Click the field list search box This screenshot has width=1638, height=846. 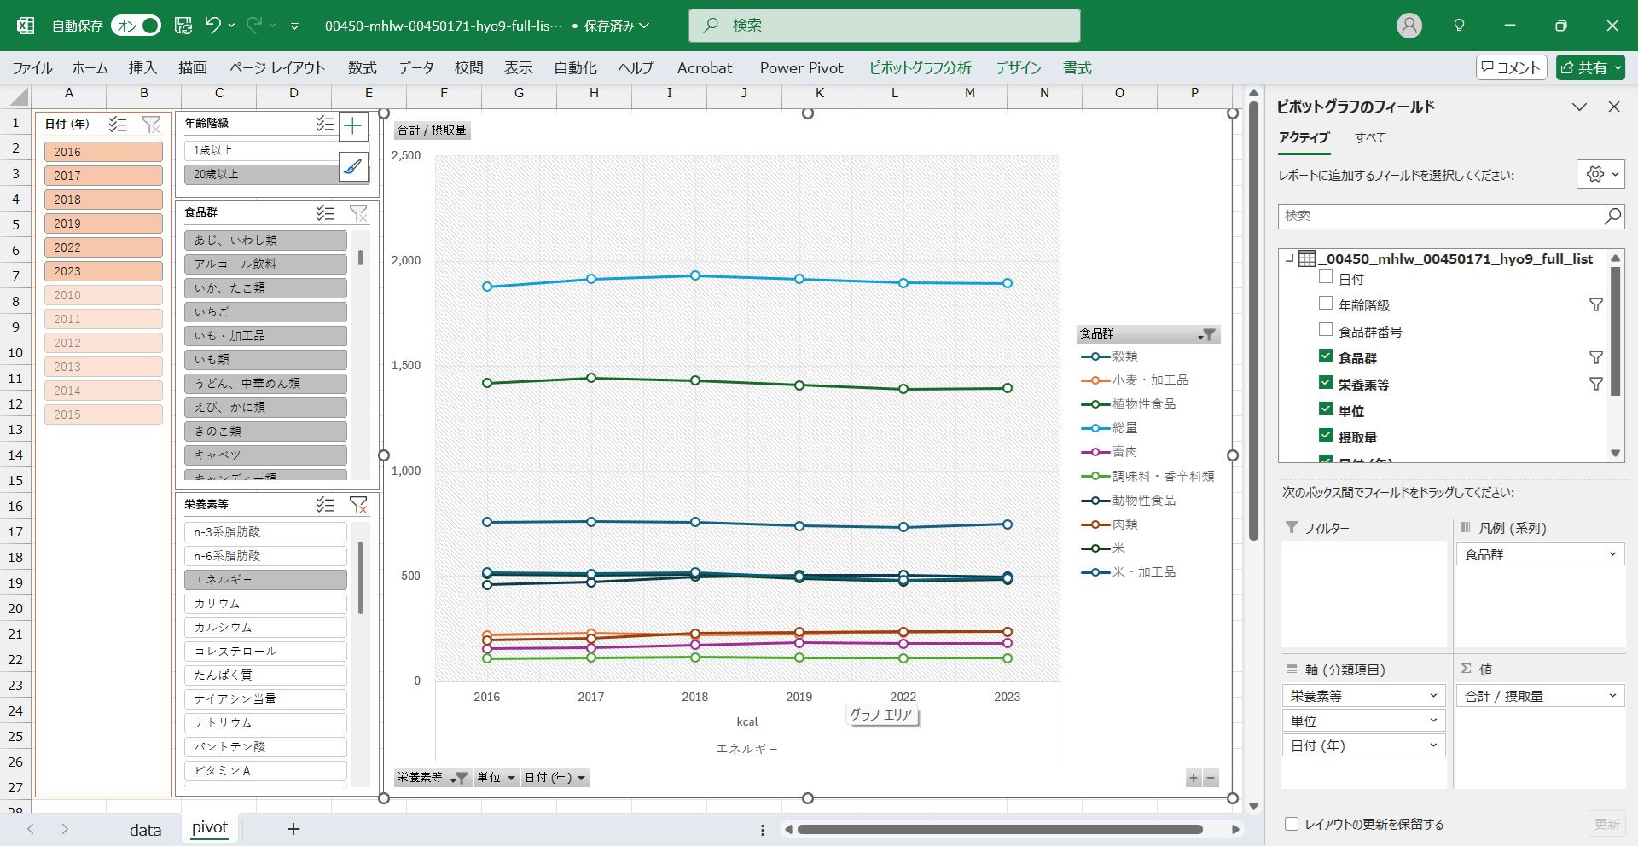point(1442,216)
